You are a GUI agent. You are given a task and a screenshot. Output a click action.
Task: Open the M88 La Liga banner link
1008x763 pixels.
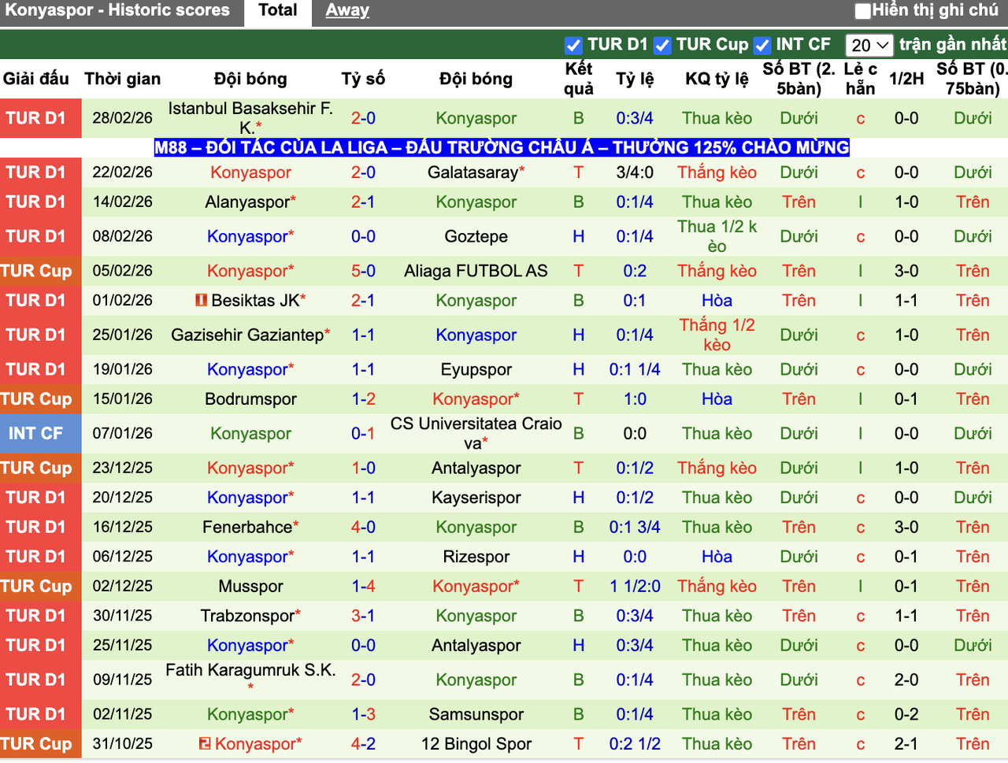[501, 146]
